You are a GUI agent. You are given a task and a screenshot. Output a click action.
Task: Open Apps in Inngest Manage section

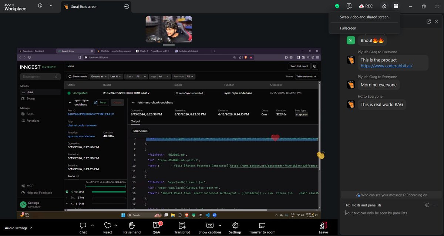click(30, 114)
